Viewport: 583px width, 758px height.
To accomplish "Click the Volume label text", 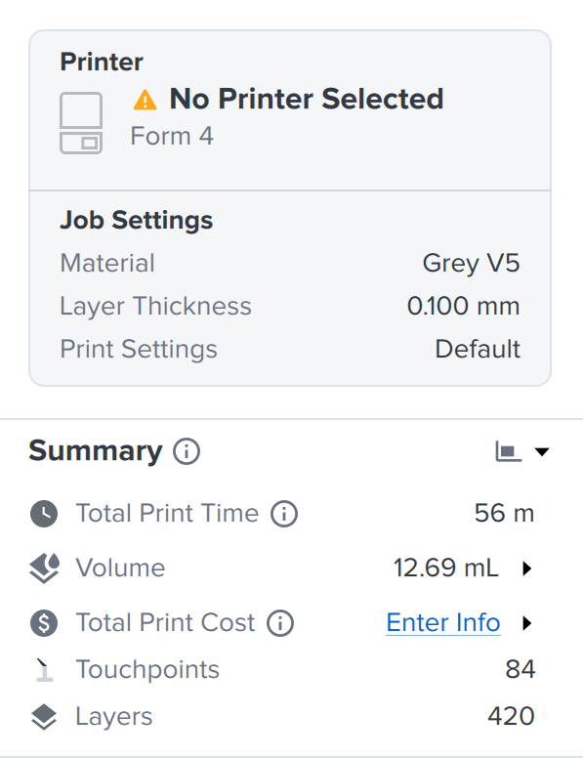I will 121,568.
